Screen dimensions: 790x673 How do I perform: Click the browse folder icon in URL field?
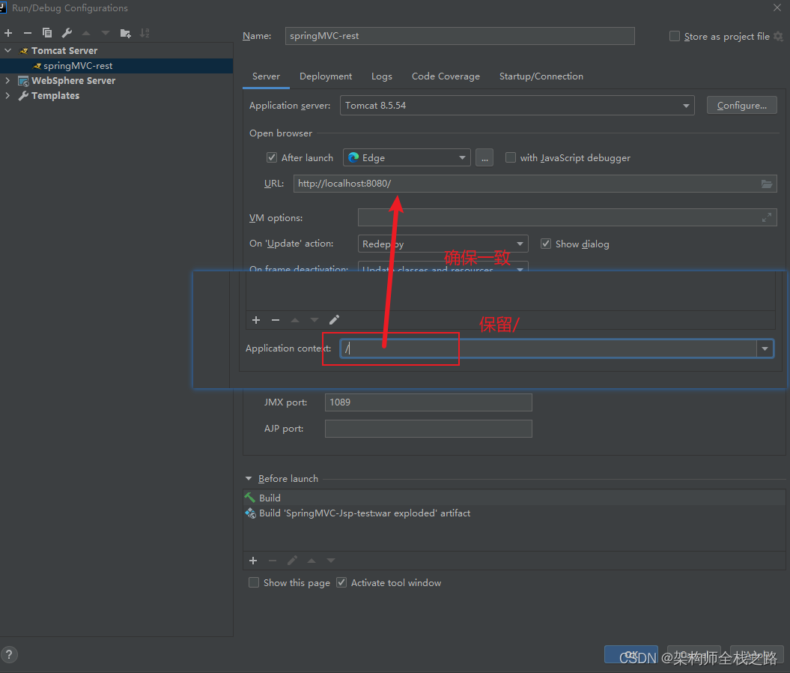pyautogui.click(x=766, y=184)
